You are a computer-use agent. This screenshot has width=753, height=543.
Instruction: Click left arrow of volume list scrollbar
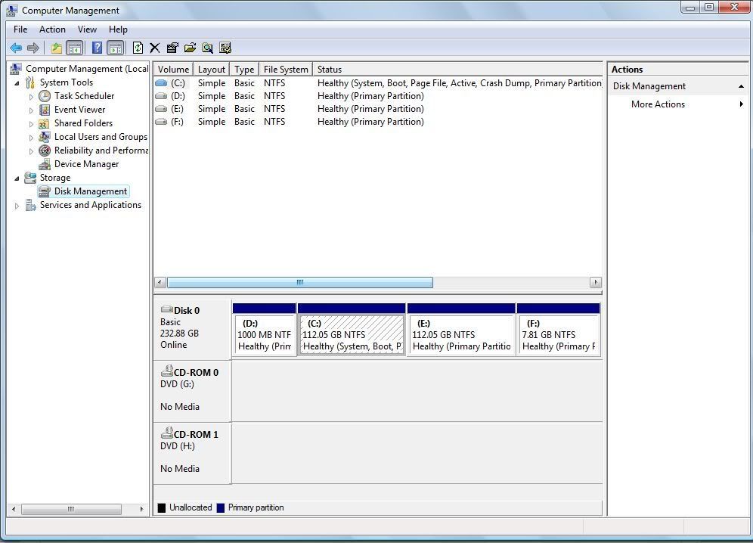pyautogui.click(x=160, y=283)
